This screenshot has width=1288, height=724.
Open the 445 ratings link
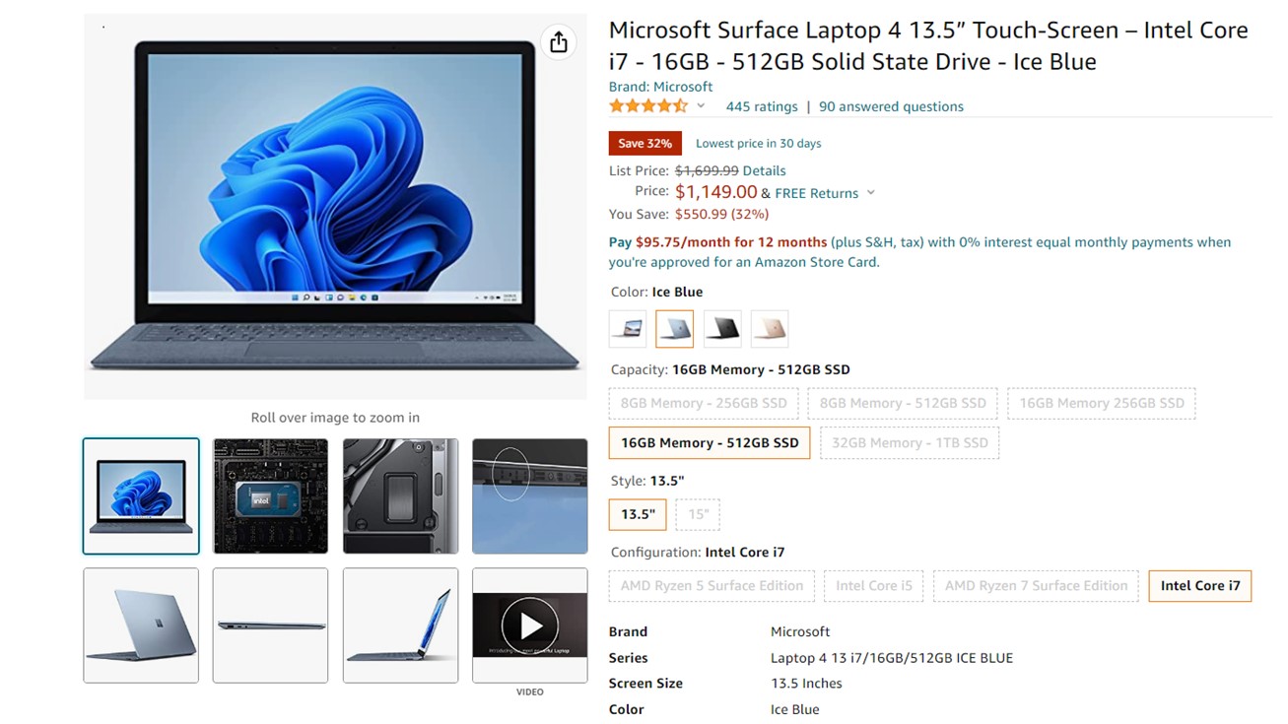click(x=762, y=106)
